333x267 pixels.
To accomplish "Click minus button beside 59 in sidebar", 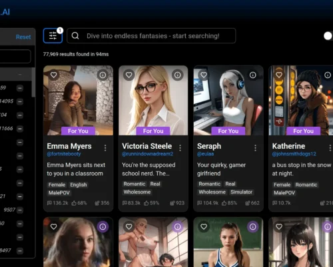I will (20, 88).
